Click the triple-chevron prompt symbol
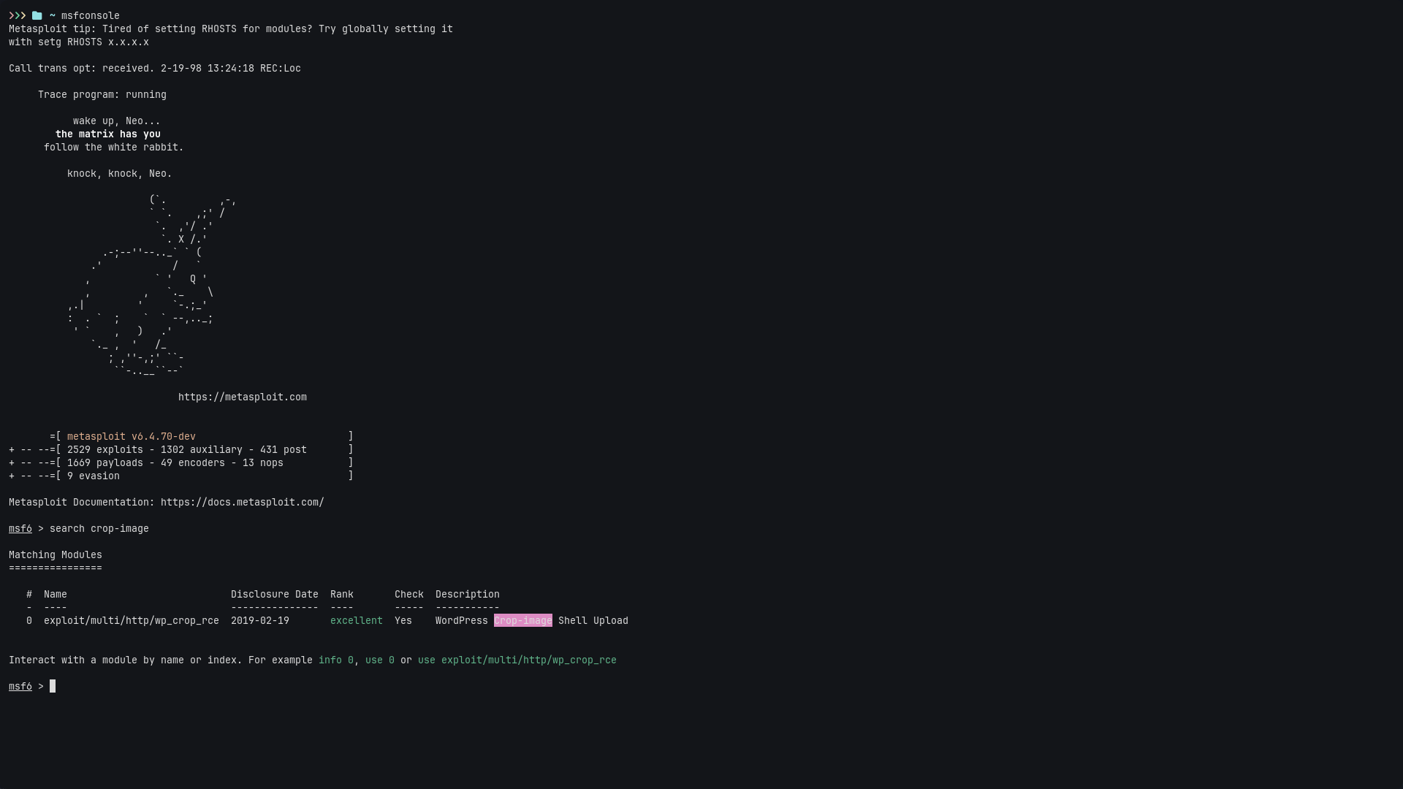The image size is (1403, 789). tap(17, 15)
